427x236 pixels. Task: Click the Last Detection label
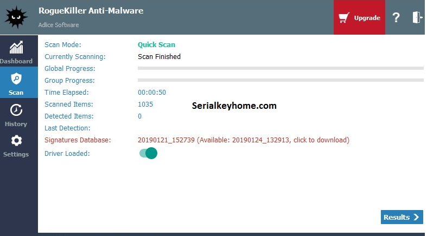point(67,128)
